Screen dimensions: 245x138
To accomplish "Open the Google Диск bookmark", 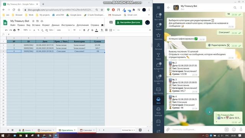I will (74, 15).
